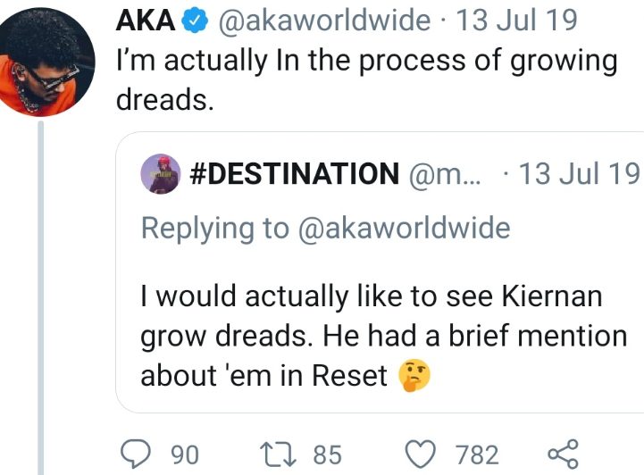Viewport: 644px width, 475px height.
Task: View the 90 replies count
Action: pyautogui.click(x=185, y=454)
